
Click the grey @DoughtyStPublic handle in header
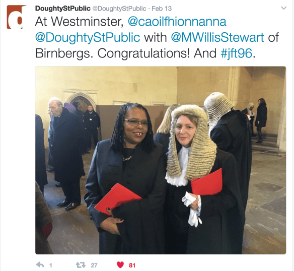[x=119, y=9]
